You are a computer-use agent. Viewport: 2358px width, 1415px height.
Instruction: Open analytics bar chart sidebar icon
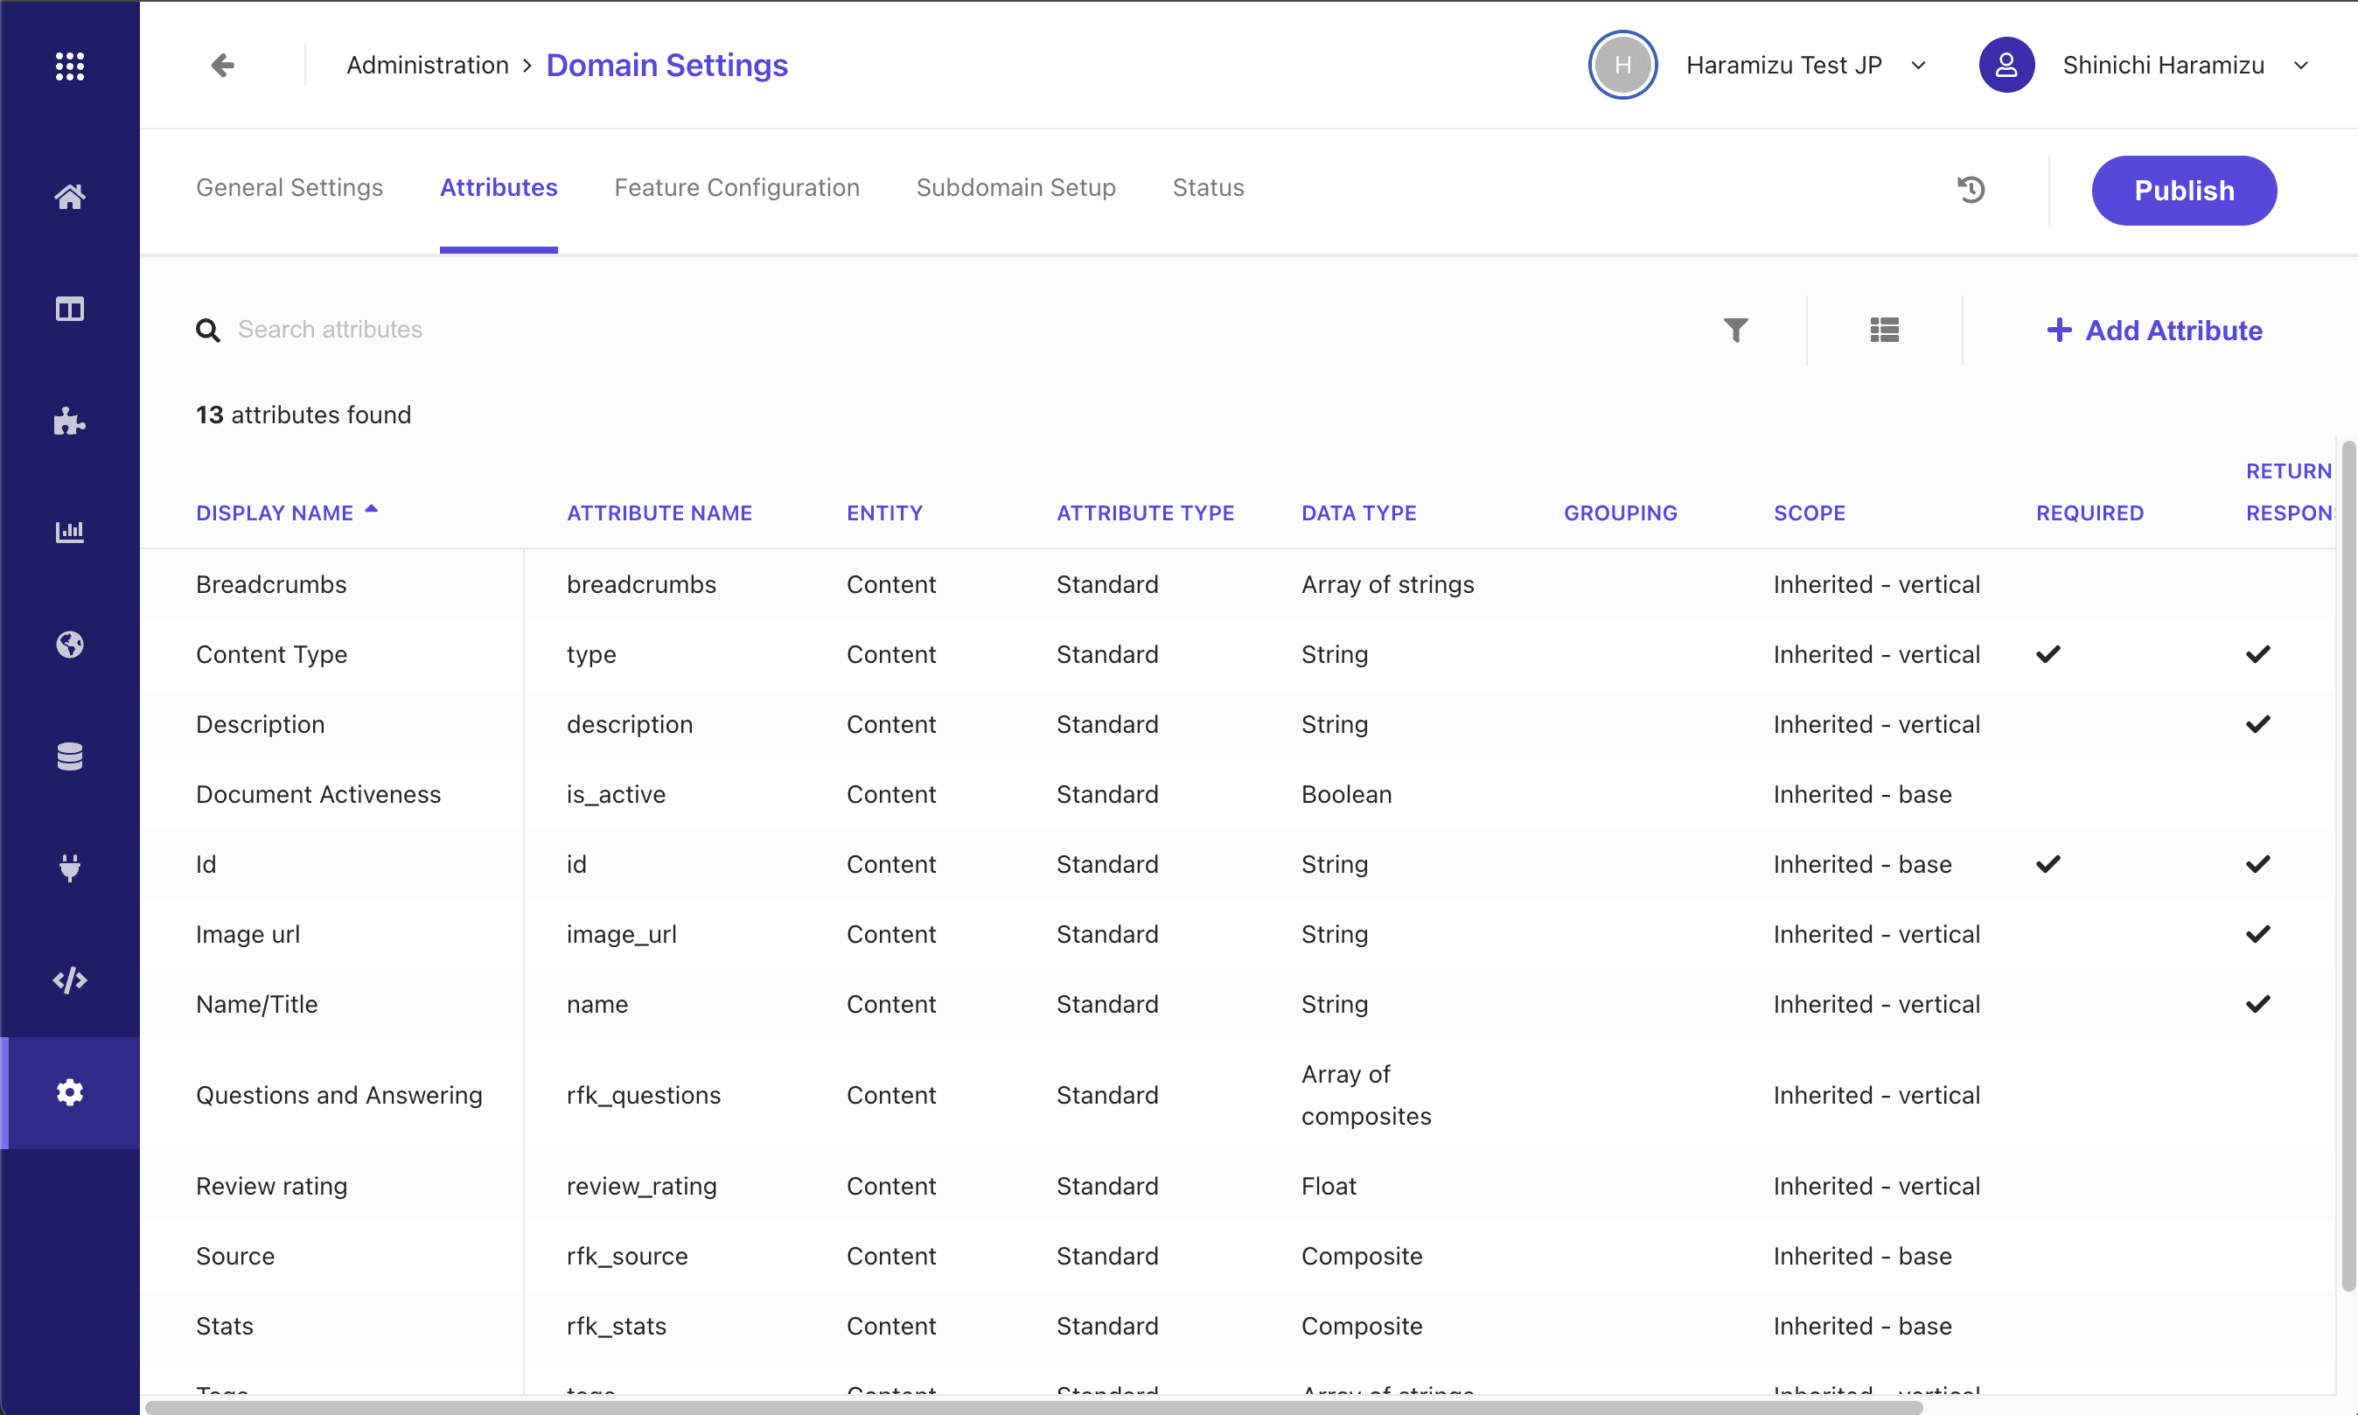[70, 531]
